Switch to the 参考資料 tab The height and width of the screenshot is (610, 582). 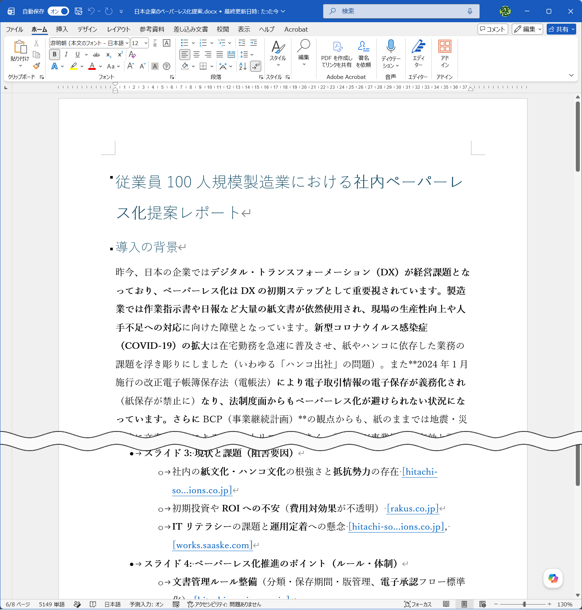(x=152, y=29)
